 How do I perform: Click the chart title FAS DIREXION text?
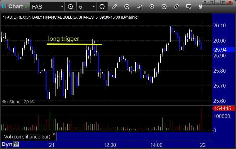click(x=71, y=17)
